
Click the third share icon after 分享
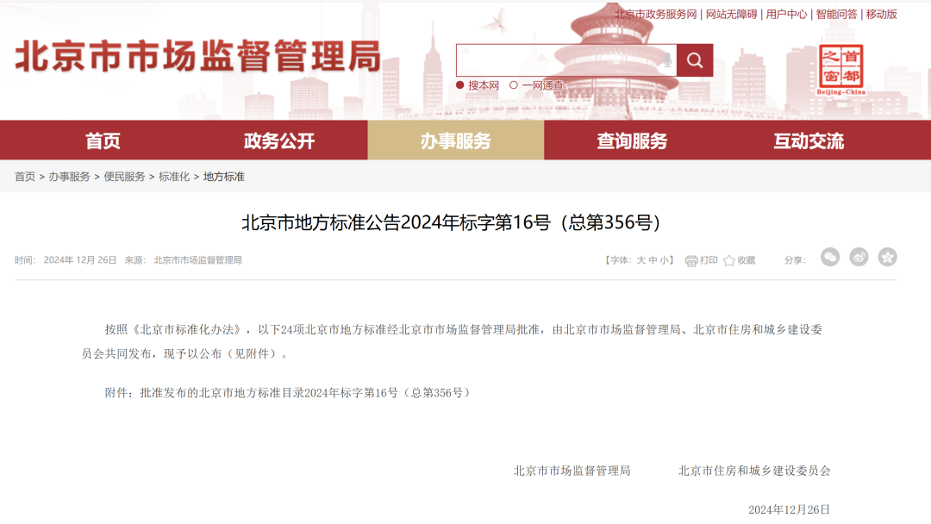[887, 257]
